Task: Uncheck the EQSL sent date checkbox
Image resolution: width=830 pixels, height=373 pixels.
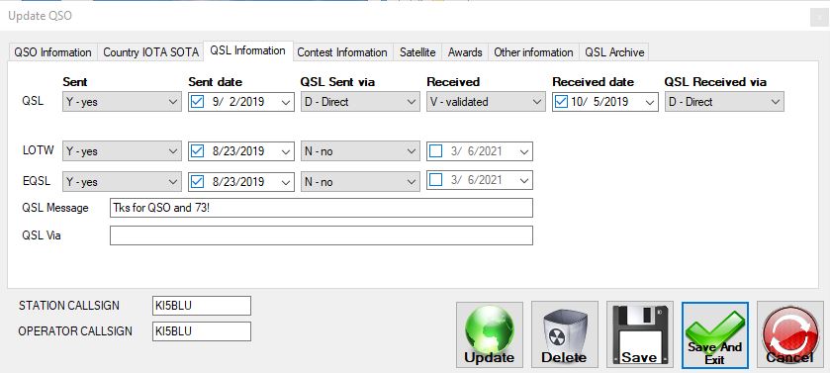Action: 197,181
